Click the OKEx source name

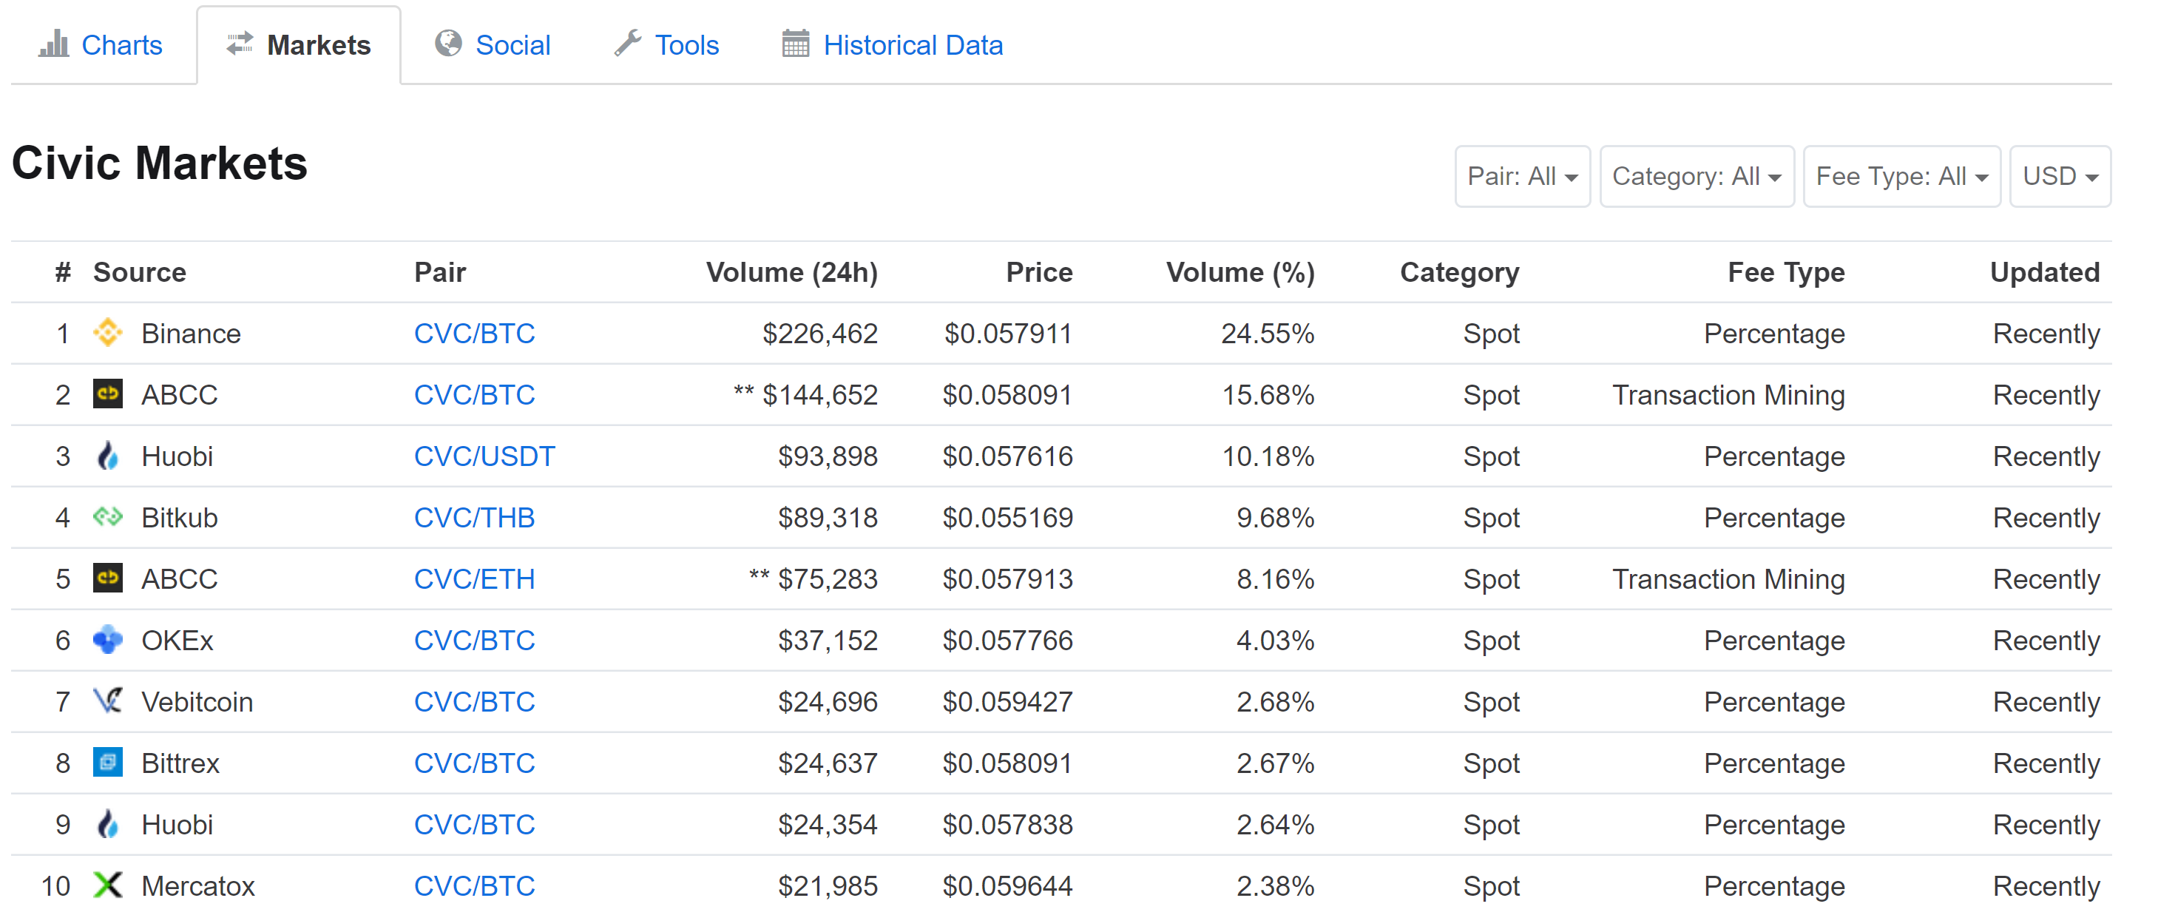coord(177,640)
